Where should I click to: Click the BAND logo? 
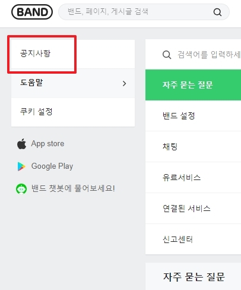point(32,12)
